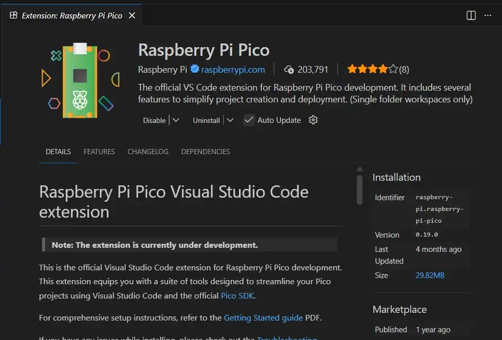Switch to the FEATURES tab

pyautogui.click(x=99, y=152)
